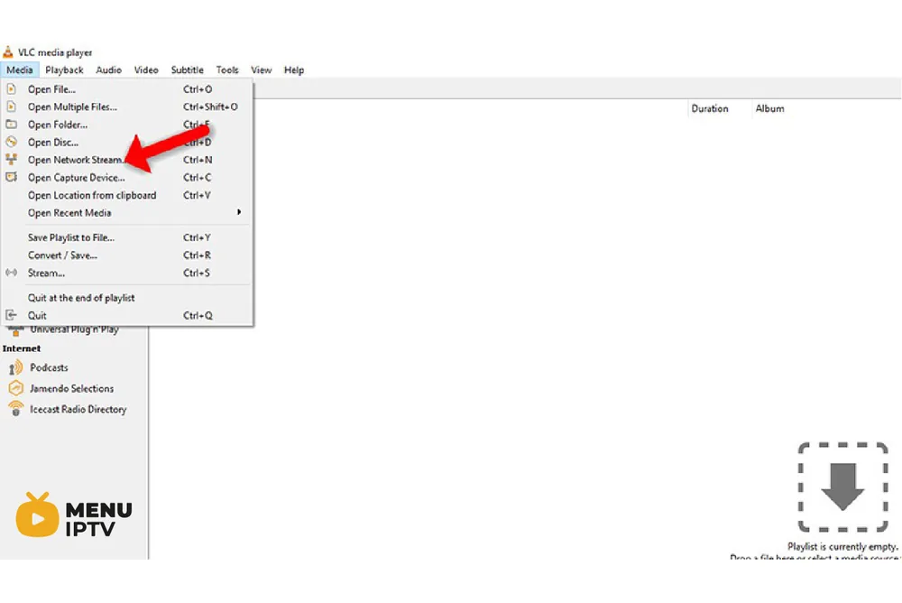Open the Help menu

[x=294, y=70]
